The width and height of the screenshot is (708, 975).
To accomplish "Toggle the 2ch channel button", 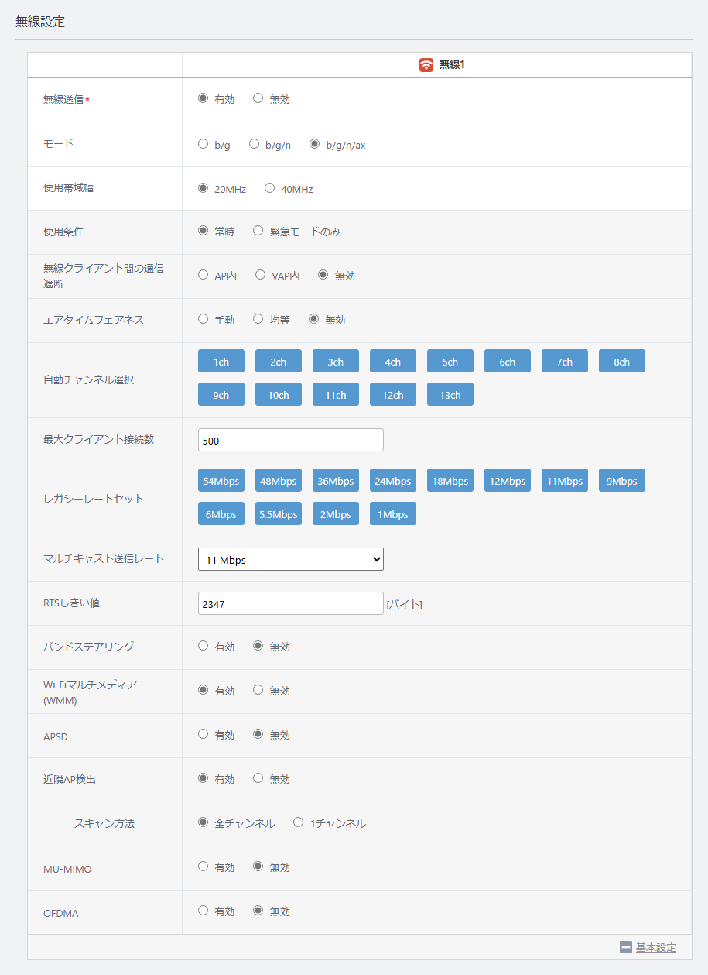I will [x=279, y=362].
